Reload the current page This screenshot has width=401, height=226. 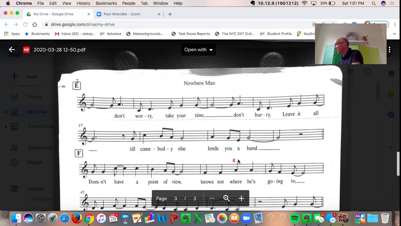click(x=25, y=24)
